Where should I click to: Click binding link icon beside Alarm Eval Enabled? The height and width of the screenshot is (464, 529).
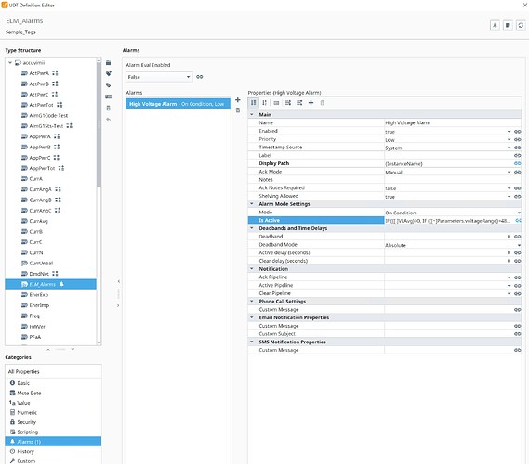coord(200,77)
